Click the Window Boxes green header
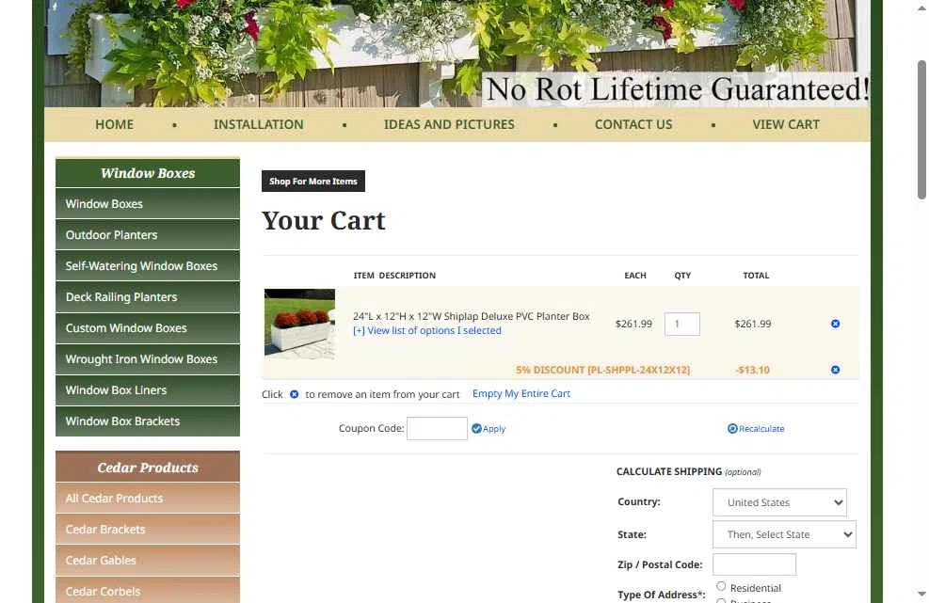Screen dimensions: 929x603 (148, 173)
